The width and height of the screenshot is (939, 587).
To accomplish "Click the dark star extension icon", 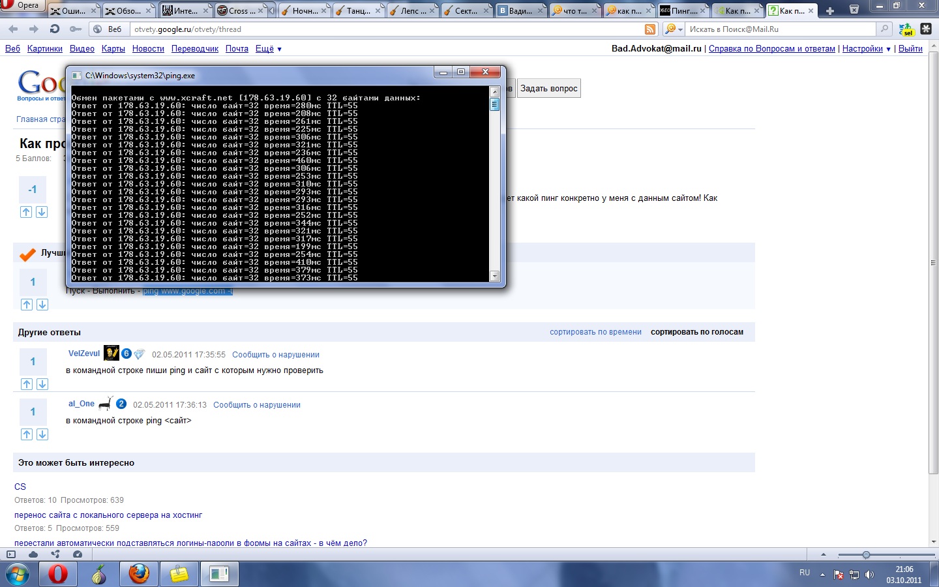I will click(926, 29).
